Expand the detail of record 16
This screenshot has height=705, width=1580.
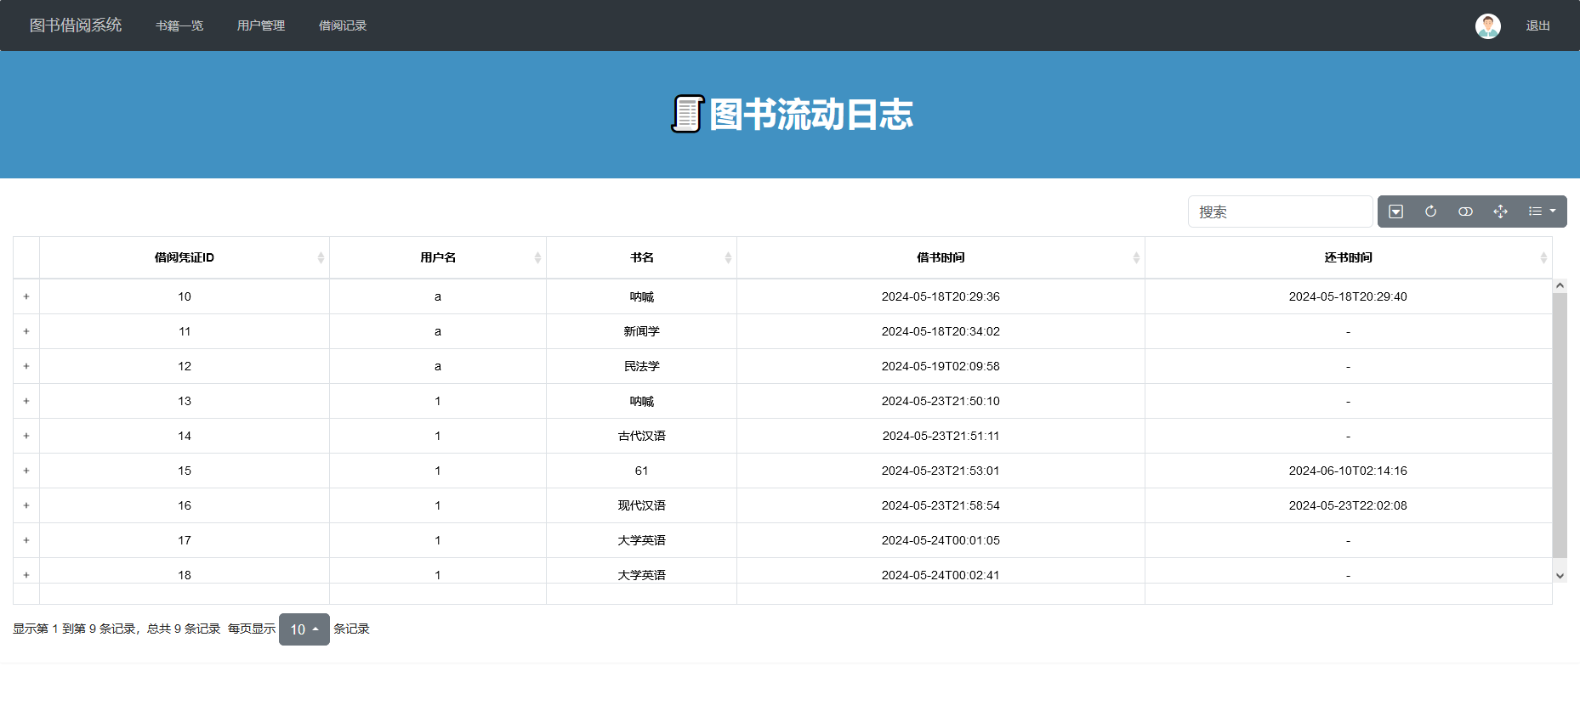(x=26, y=505)
